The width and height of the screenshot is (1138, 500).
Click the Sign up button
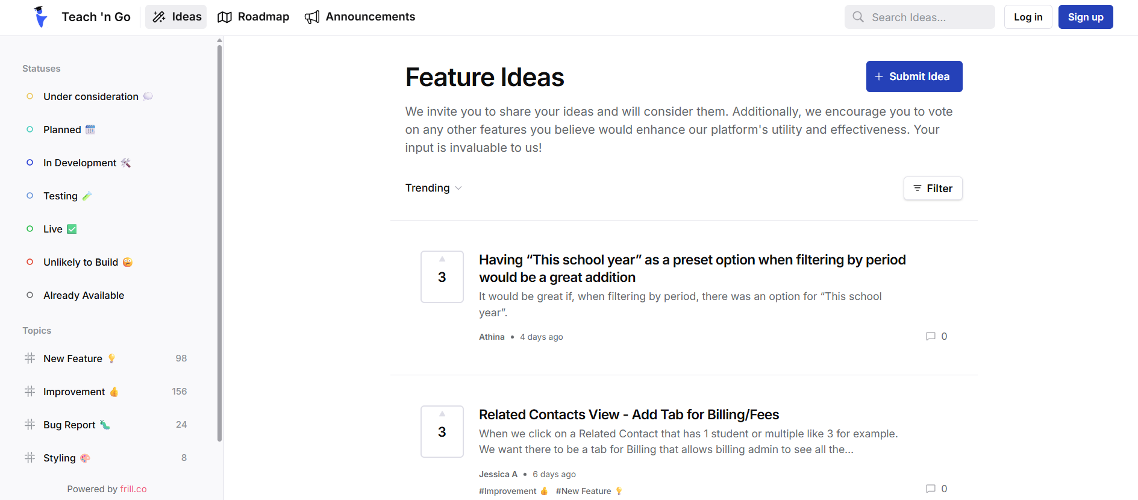click(1086, 17)
